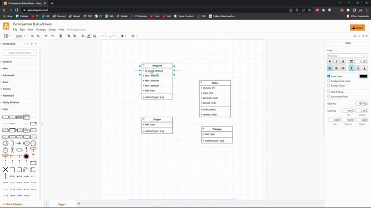This screenshot has width=371, height=208.
Task: Click the To Back icon
Action: 75,36
